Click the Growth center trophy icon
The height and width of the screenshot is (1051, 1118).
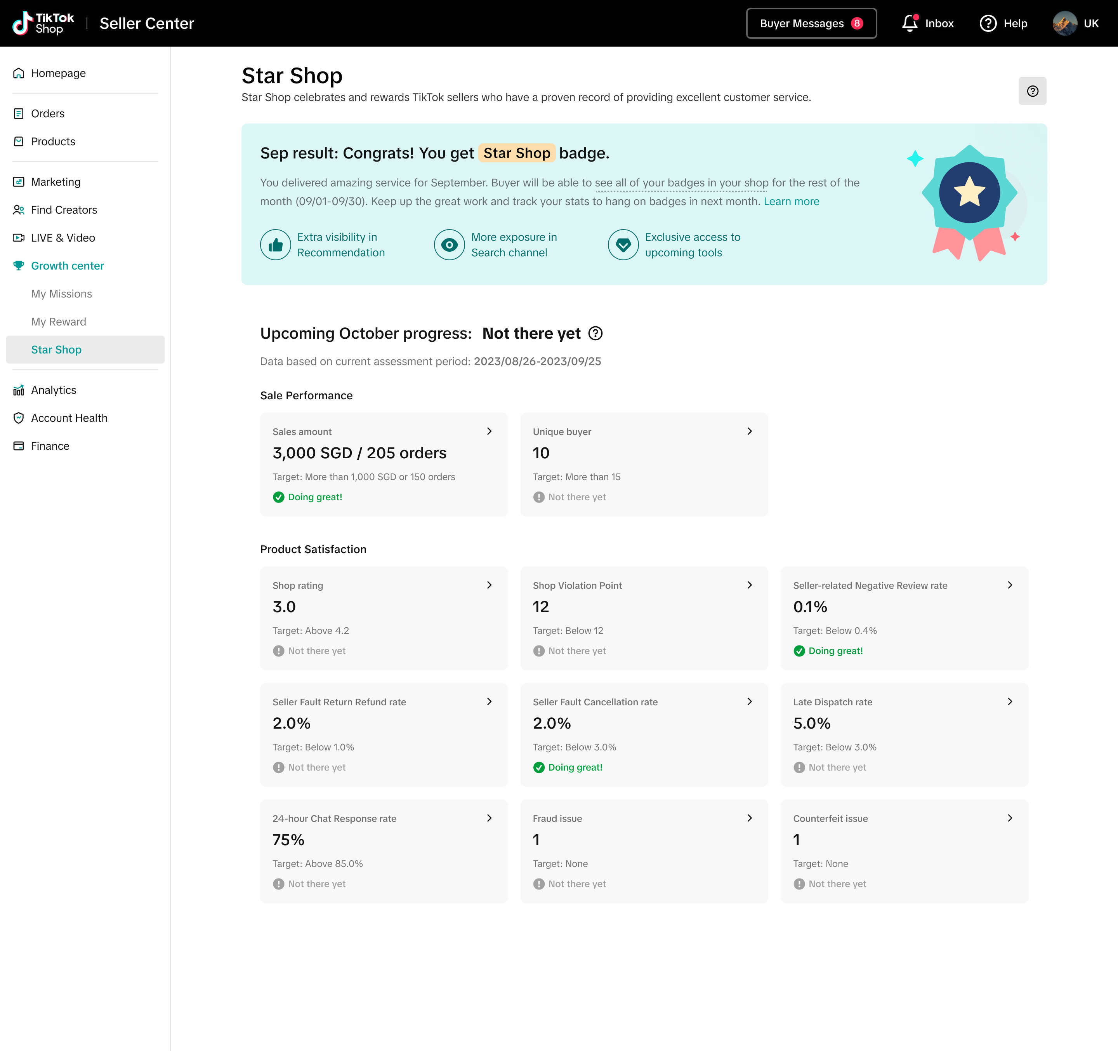[19, 266]
